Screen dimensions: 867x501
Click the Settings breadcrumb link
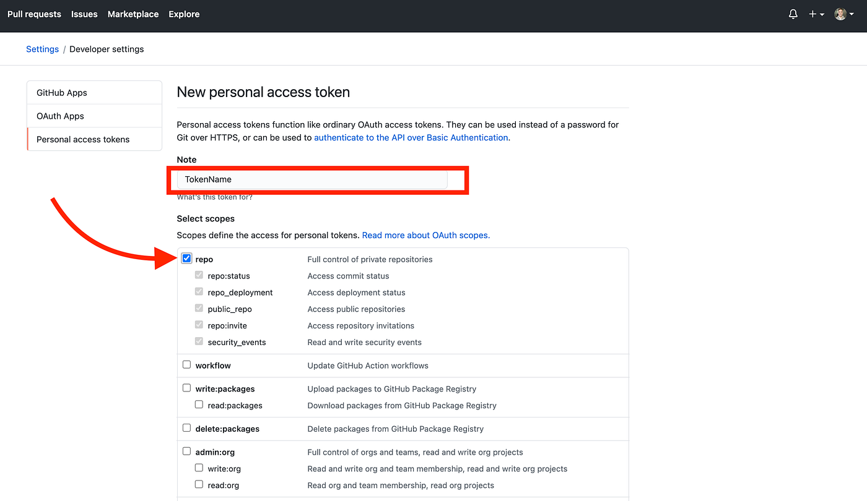tap(42, 49)
